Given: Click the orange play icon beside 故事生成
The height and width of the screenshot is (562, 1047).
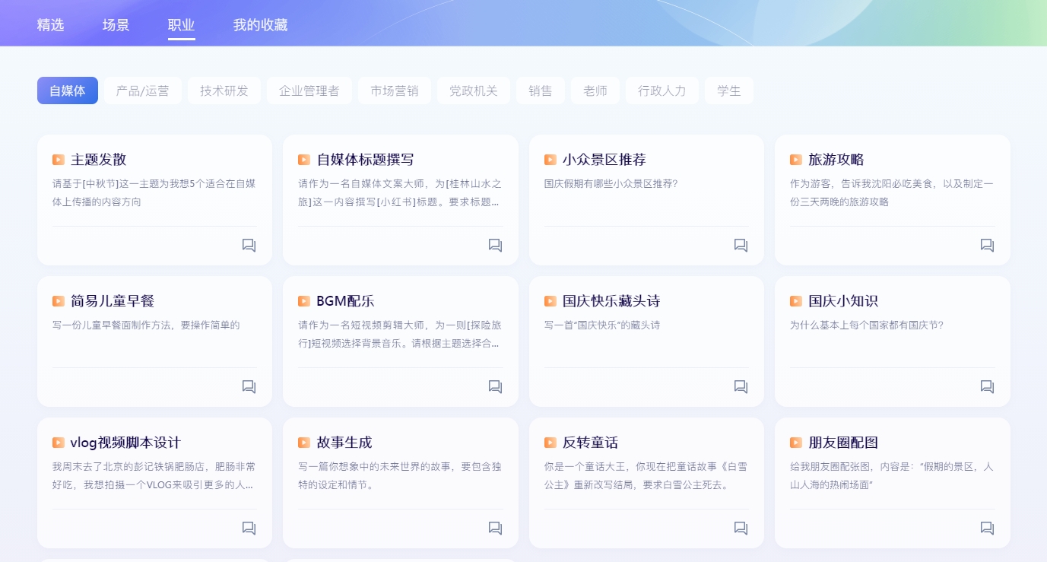Looking at the screenshot, I should tap(303, 442).
